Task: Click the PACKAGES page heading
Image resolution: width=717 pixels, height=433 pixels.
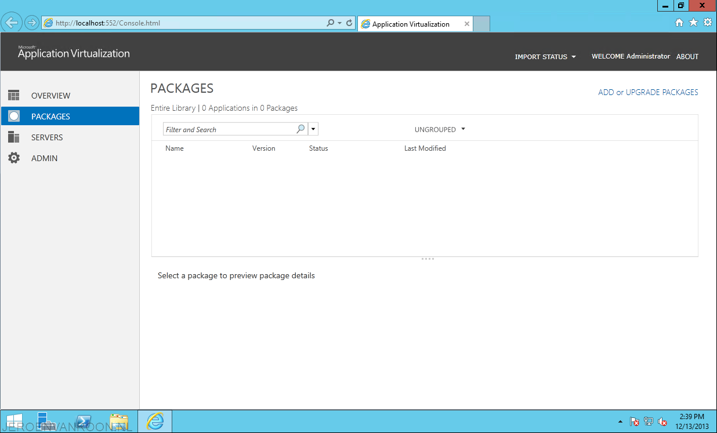Action: click(182, 88)
